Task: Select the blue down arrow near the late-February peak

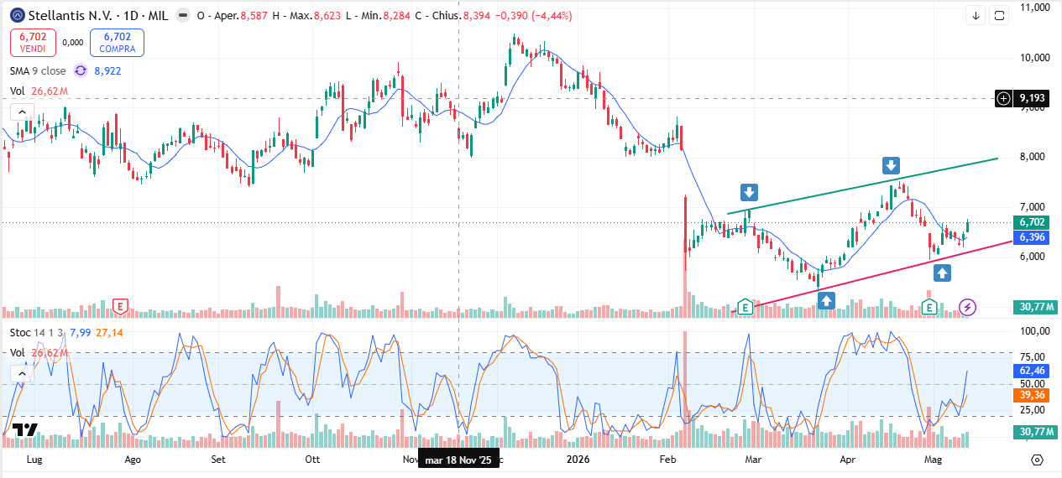Action: [x=749, y=192]
